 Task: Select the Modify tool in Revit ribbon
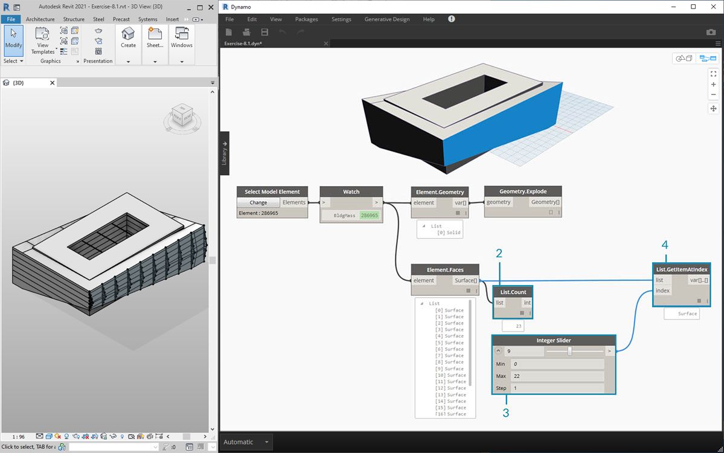click(13, 40)
